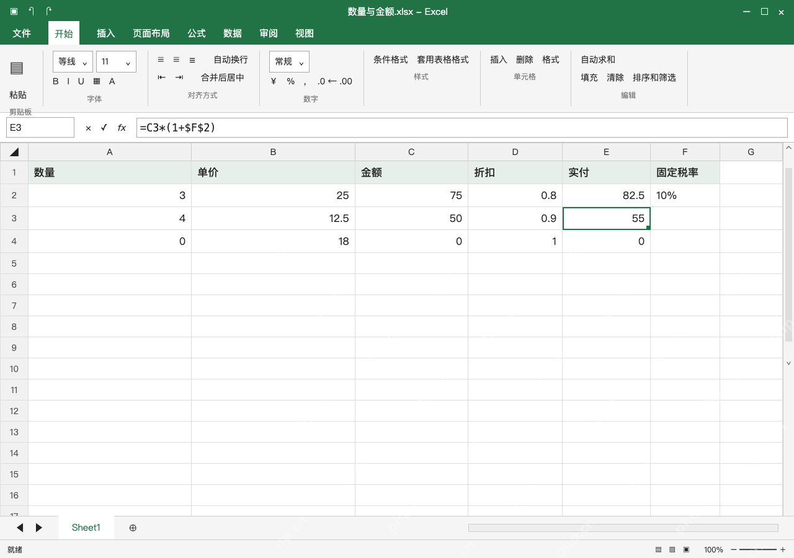Click the select-all corner triangle
794x558 pixels.
[x=14, y=152]
